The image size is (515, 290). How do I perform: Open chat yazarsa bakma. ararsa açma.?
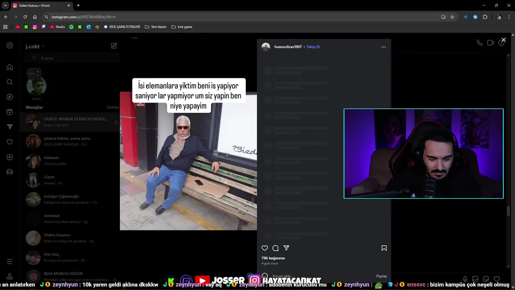[x=70, y=141]
